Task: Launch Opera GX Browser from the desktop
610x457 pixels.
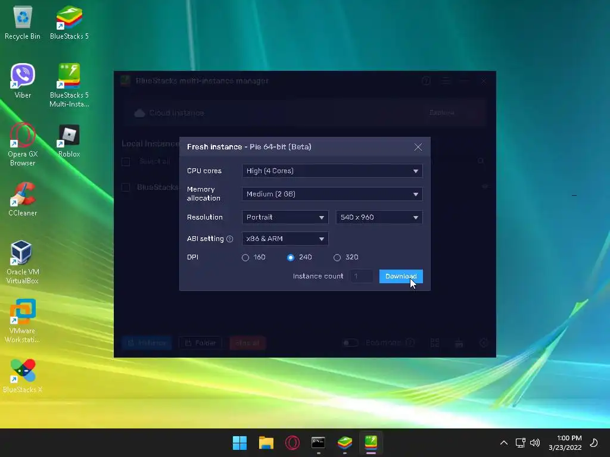Action: pos(23,144)
